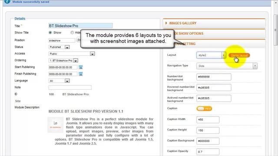This screenshot has height=156, width=278.
Task: Expand the Images Gallery panel
Action: point(214,23)
